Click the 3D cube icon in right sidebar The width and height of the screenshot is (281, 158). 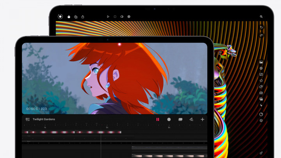pos(261,121)
